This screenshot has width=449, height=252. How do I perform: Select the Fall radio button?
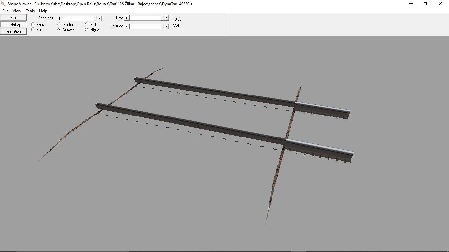(x=87, y=24)
